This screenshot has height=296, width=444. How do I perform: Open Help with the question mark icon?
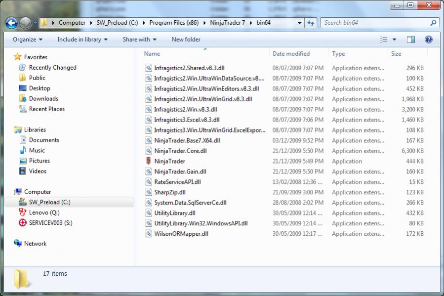[x=428, y=40]
